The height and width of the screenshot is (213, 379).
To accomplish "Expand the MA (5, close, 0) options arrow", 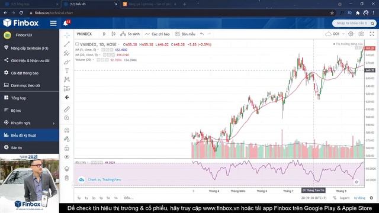I will pyautogui.click(x=98, y=50).
